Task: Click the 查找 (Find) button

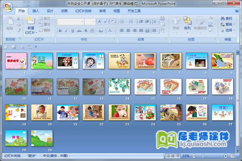Action: 226,19
